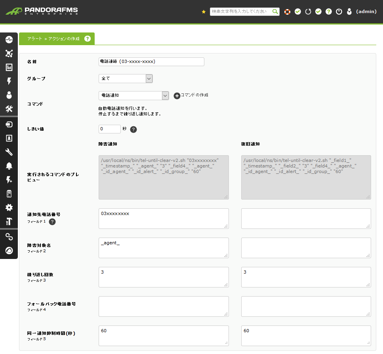383x354 pixels.
Task: Click the plus icon for コマンドの作成
Action: click(x=177, y=96)
